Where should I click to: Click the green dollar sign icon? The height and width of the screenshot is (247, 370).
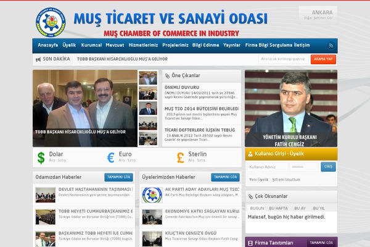point(41,157)
